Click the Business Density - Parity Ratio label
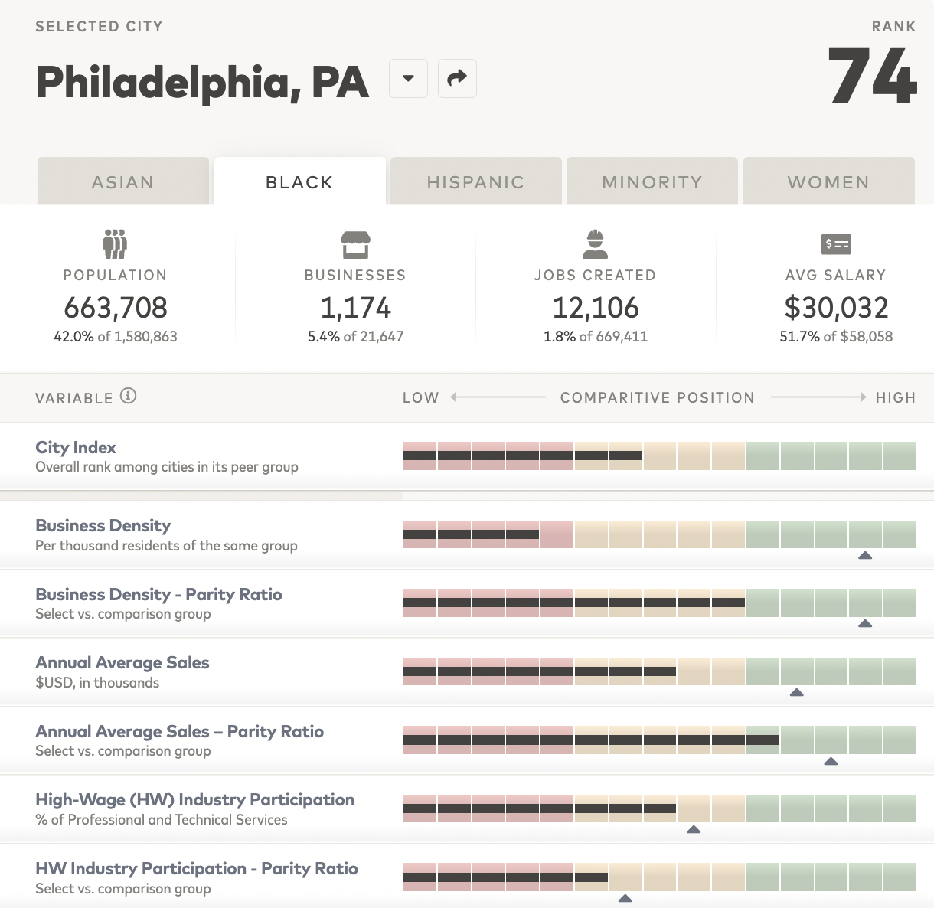This screenshot has height=908, width=934. pyautogui.click(x=158, y=594)
